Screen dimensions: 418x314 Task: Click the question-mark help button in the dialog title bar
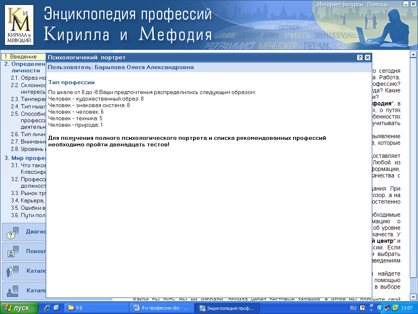(360, 57)
